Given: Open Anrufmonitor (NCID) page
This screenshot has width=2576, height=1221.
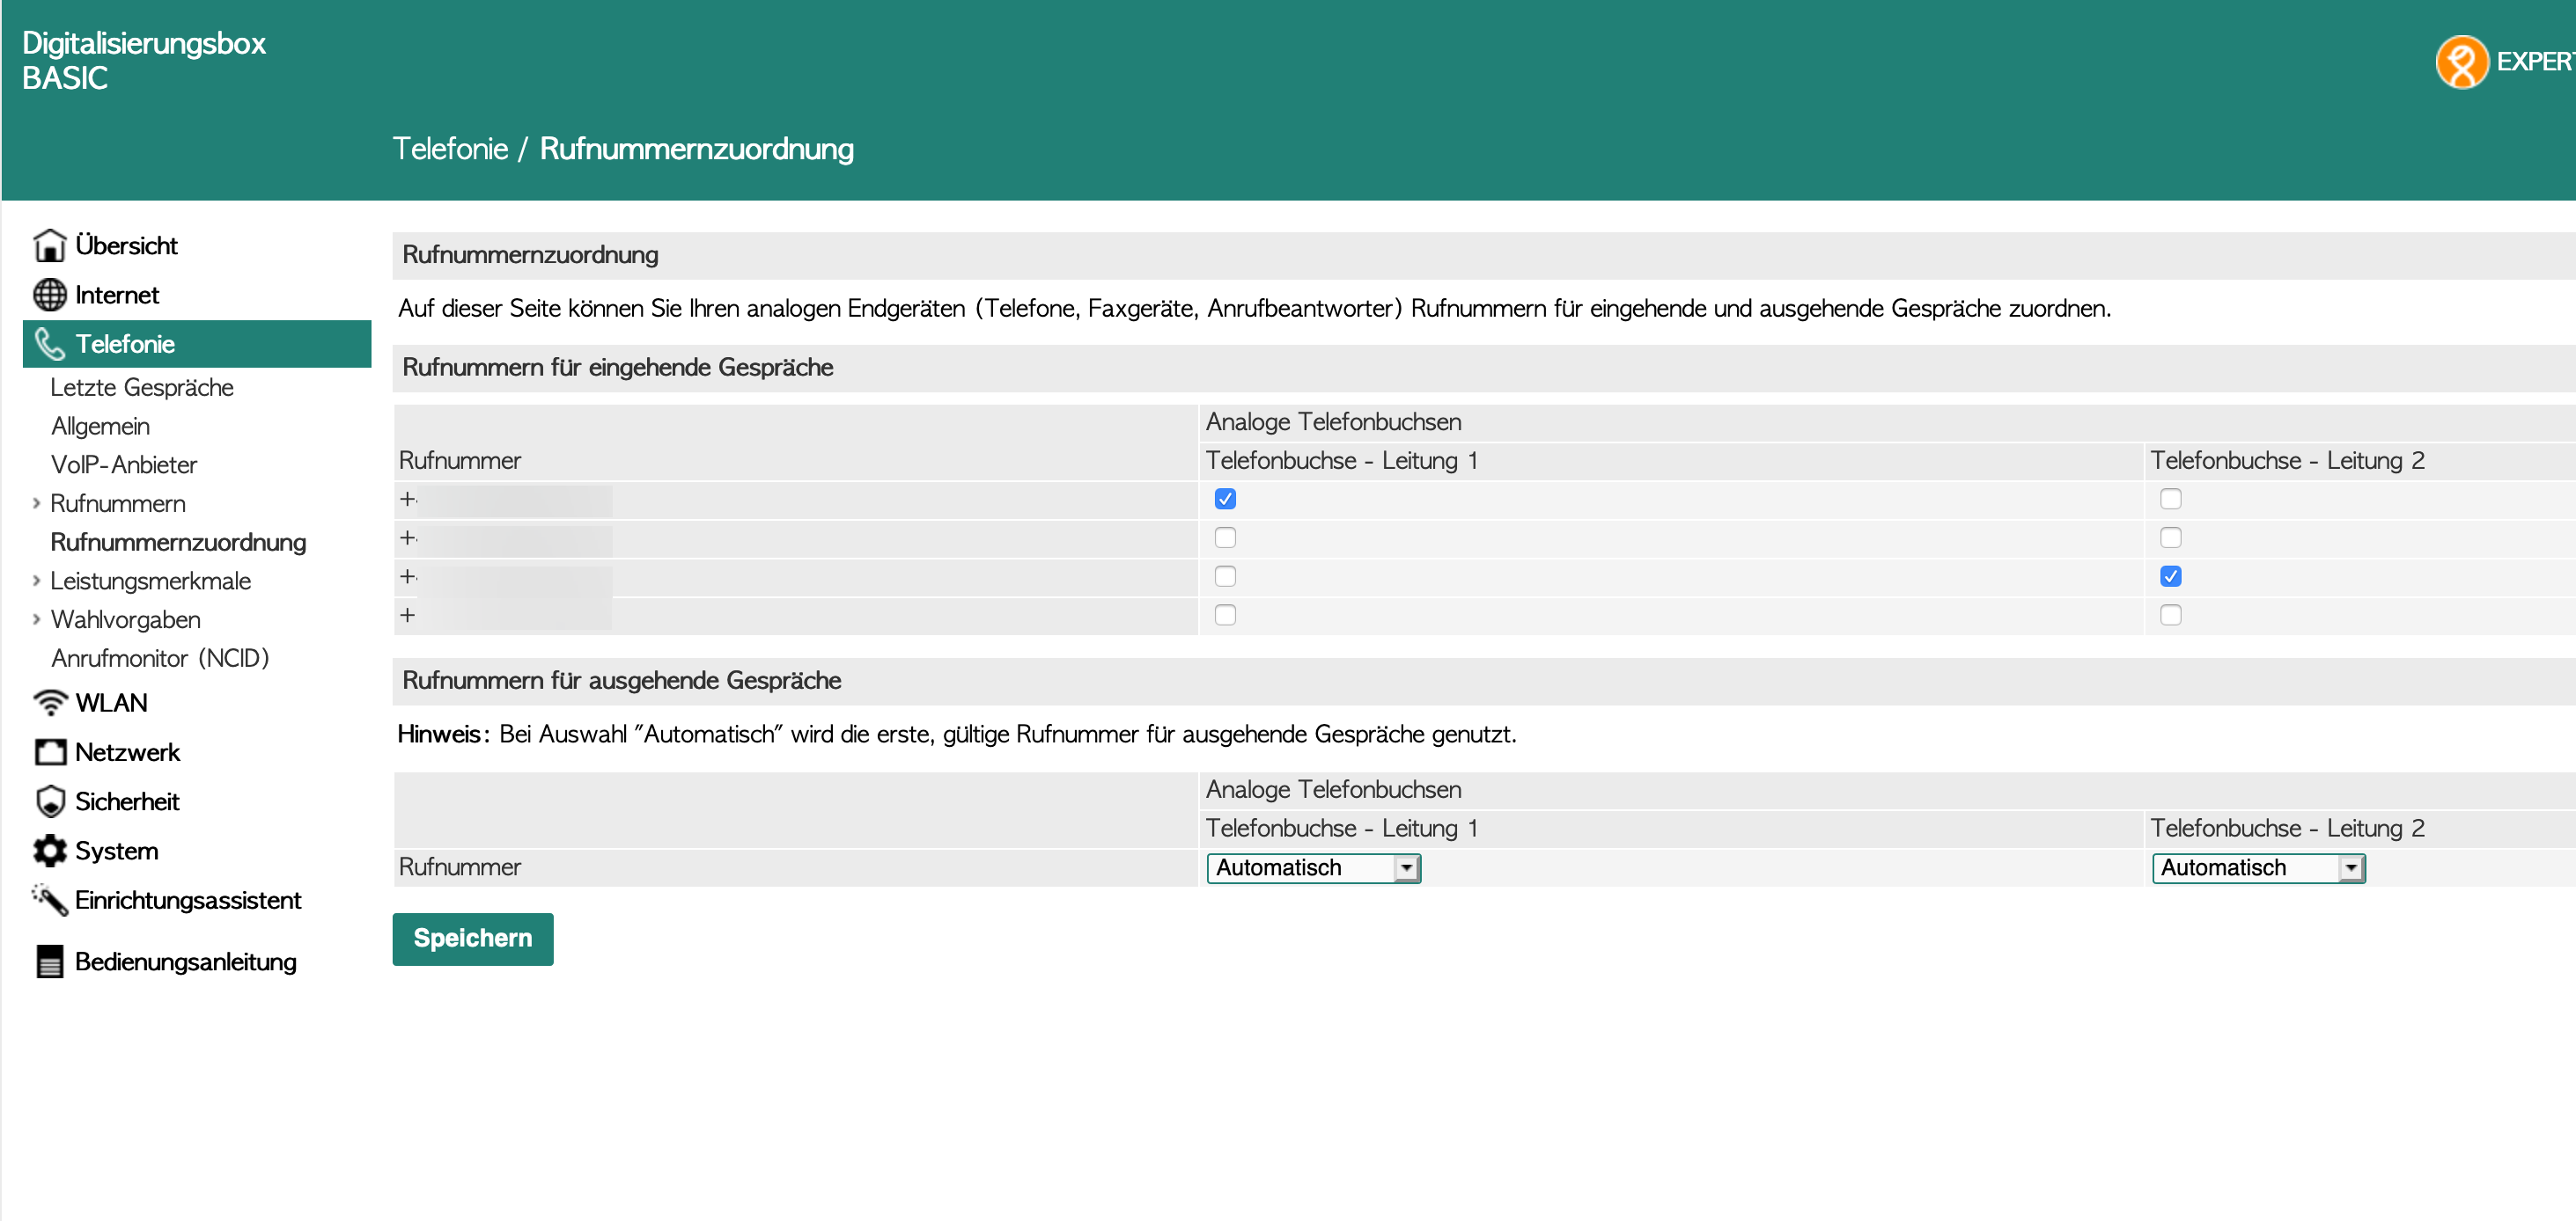Looking at the screenshot, I should pyautogui.click(x=160, y=659).
